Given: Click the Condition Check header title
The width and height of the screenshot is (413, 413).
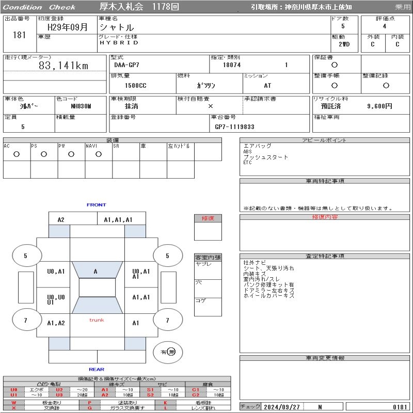Looking at the screenshot, I should pyautogui.click(x=39, y=7).
